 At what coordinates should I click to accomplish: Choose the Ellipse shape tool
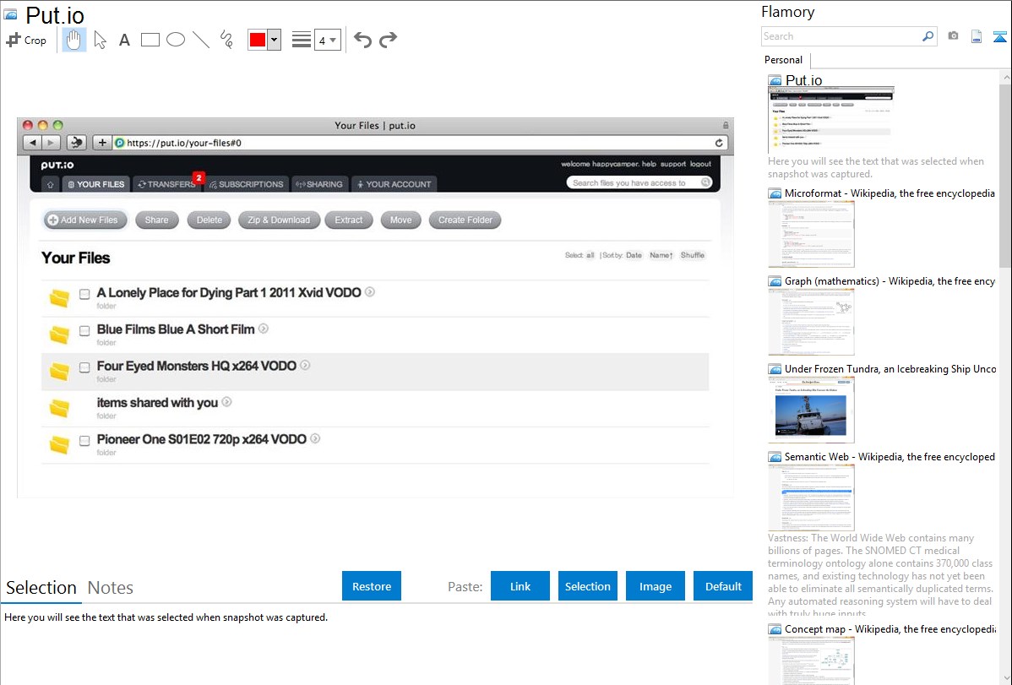tap(176, 40)
